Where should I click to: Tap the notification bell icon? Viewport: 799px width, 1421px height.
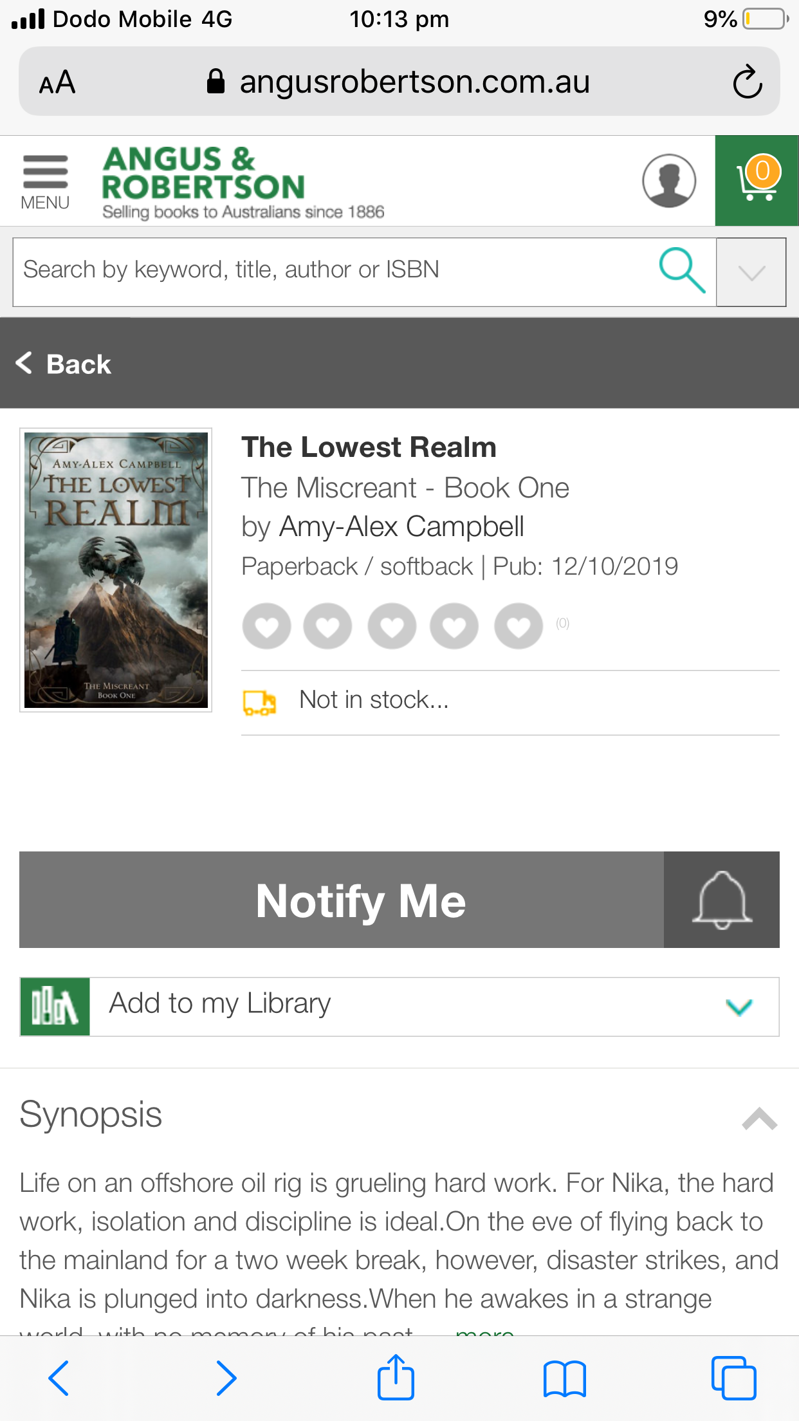(x=721, y=900)
